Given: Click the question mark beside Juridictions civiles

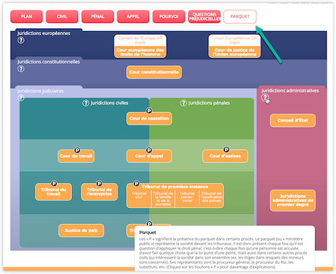Looking at the screenshot, I should point(86,103).
